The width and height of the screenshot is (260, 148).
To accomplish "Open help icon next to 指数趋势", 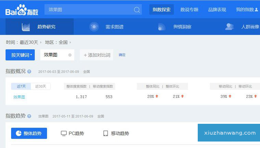I will click(x=29, y=116).
